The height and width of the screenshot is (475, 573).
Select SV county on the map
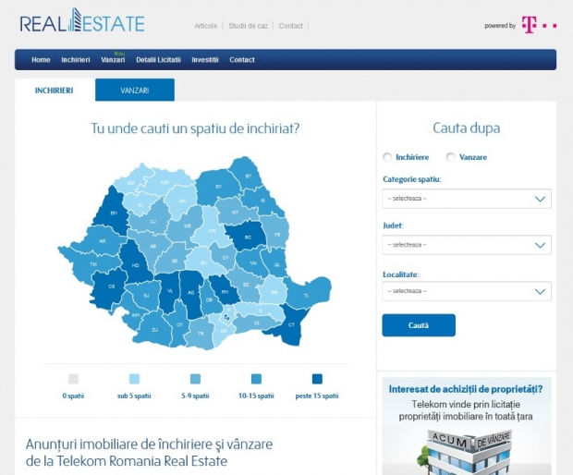218,187
